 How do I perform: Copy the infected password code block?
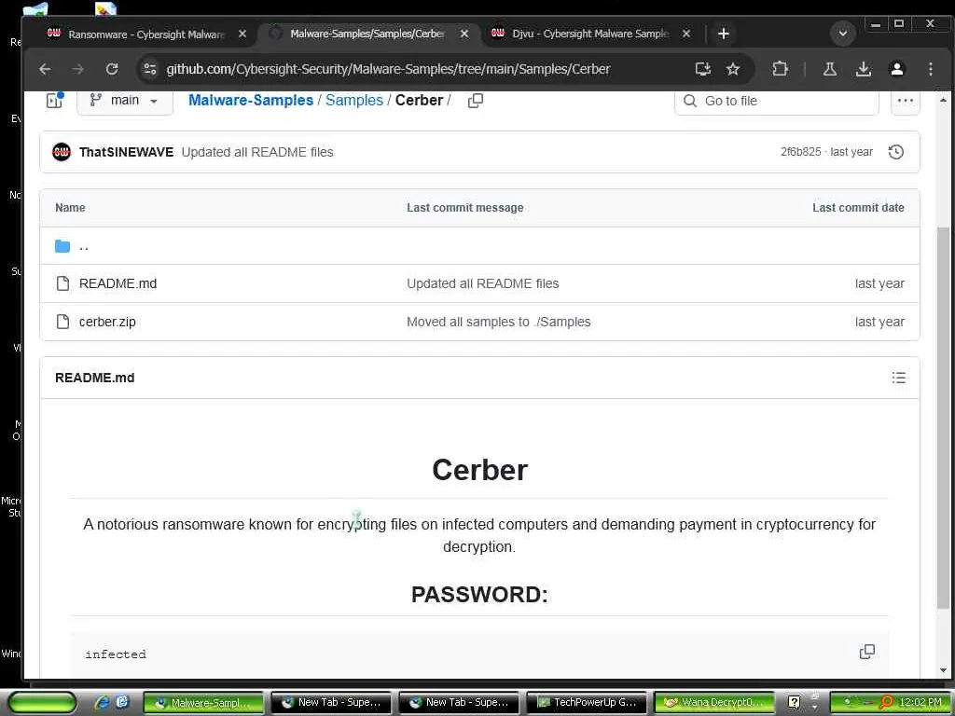pyautogui.click(x=866, y=652)
